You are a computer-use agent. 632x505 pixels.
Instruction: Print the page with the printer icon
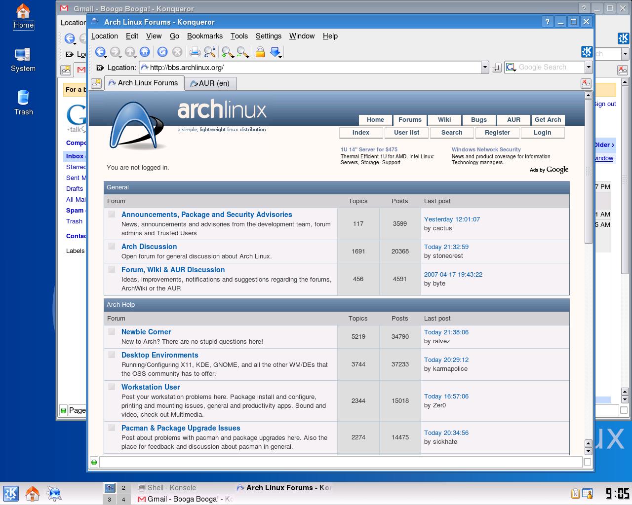(195, 52)
